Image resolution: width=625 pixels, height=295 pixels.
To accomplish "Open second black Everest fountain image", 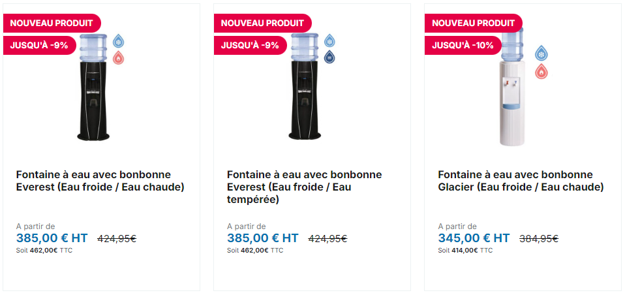I will pos(305,86).
